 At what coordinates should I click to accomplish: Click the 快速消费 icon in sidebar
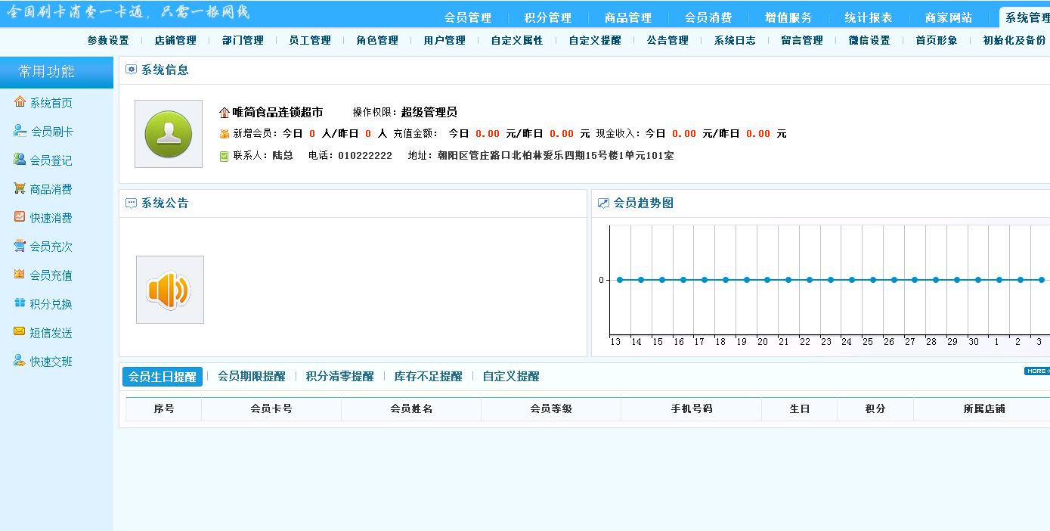click(20, 217)
